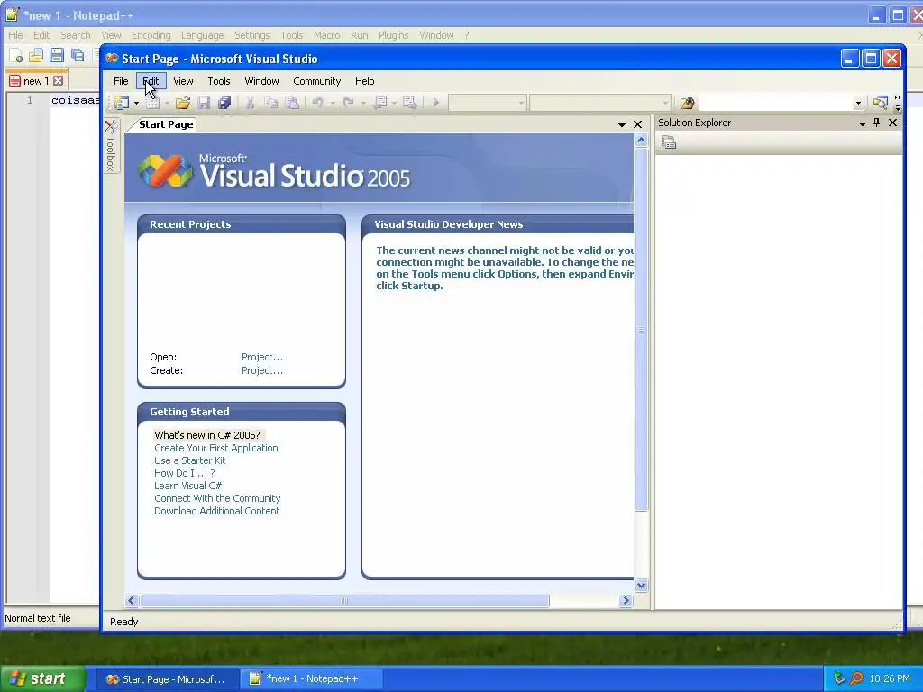The image size is (923, 692).
Task: Open the Visual Studio Tools menu
Action: [x=218, y=81]
